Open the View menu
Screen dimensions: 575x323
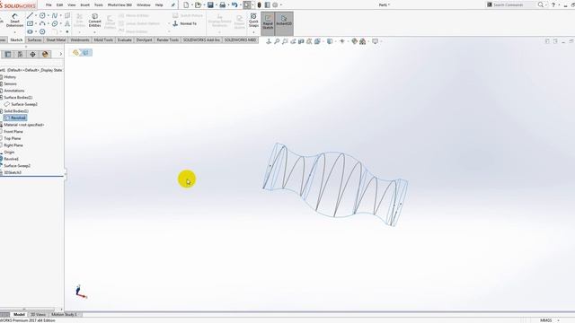[72, 5]
